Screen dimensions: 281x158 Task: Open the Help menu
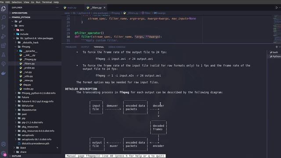pyautogui.click(x=56, y=2)
